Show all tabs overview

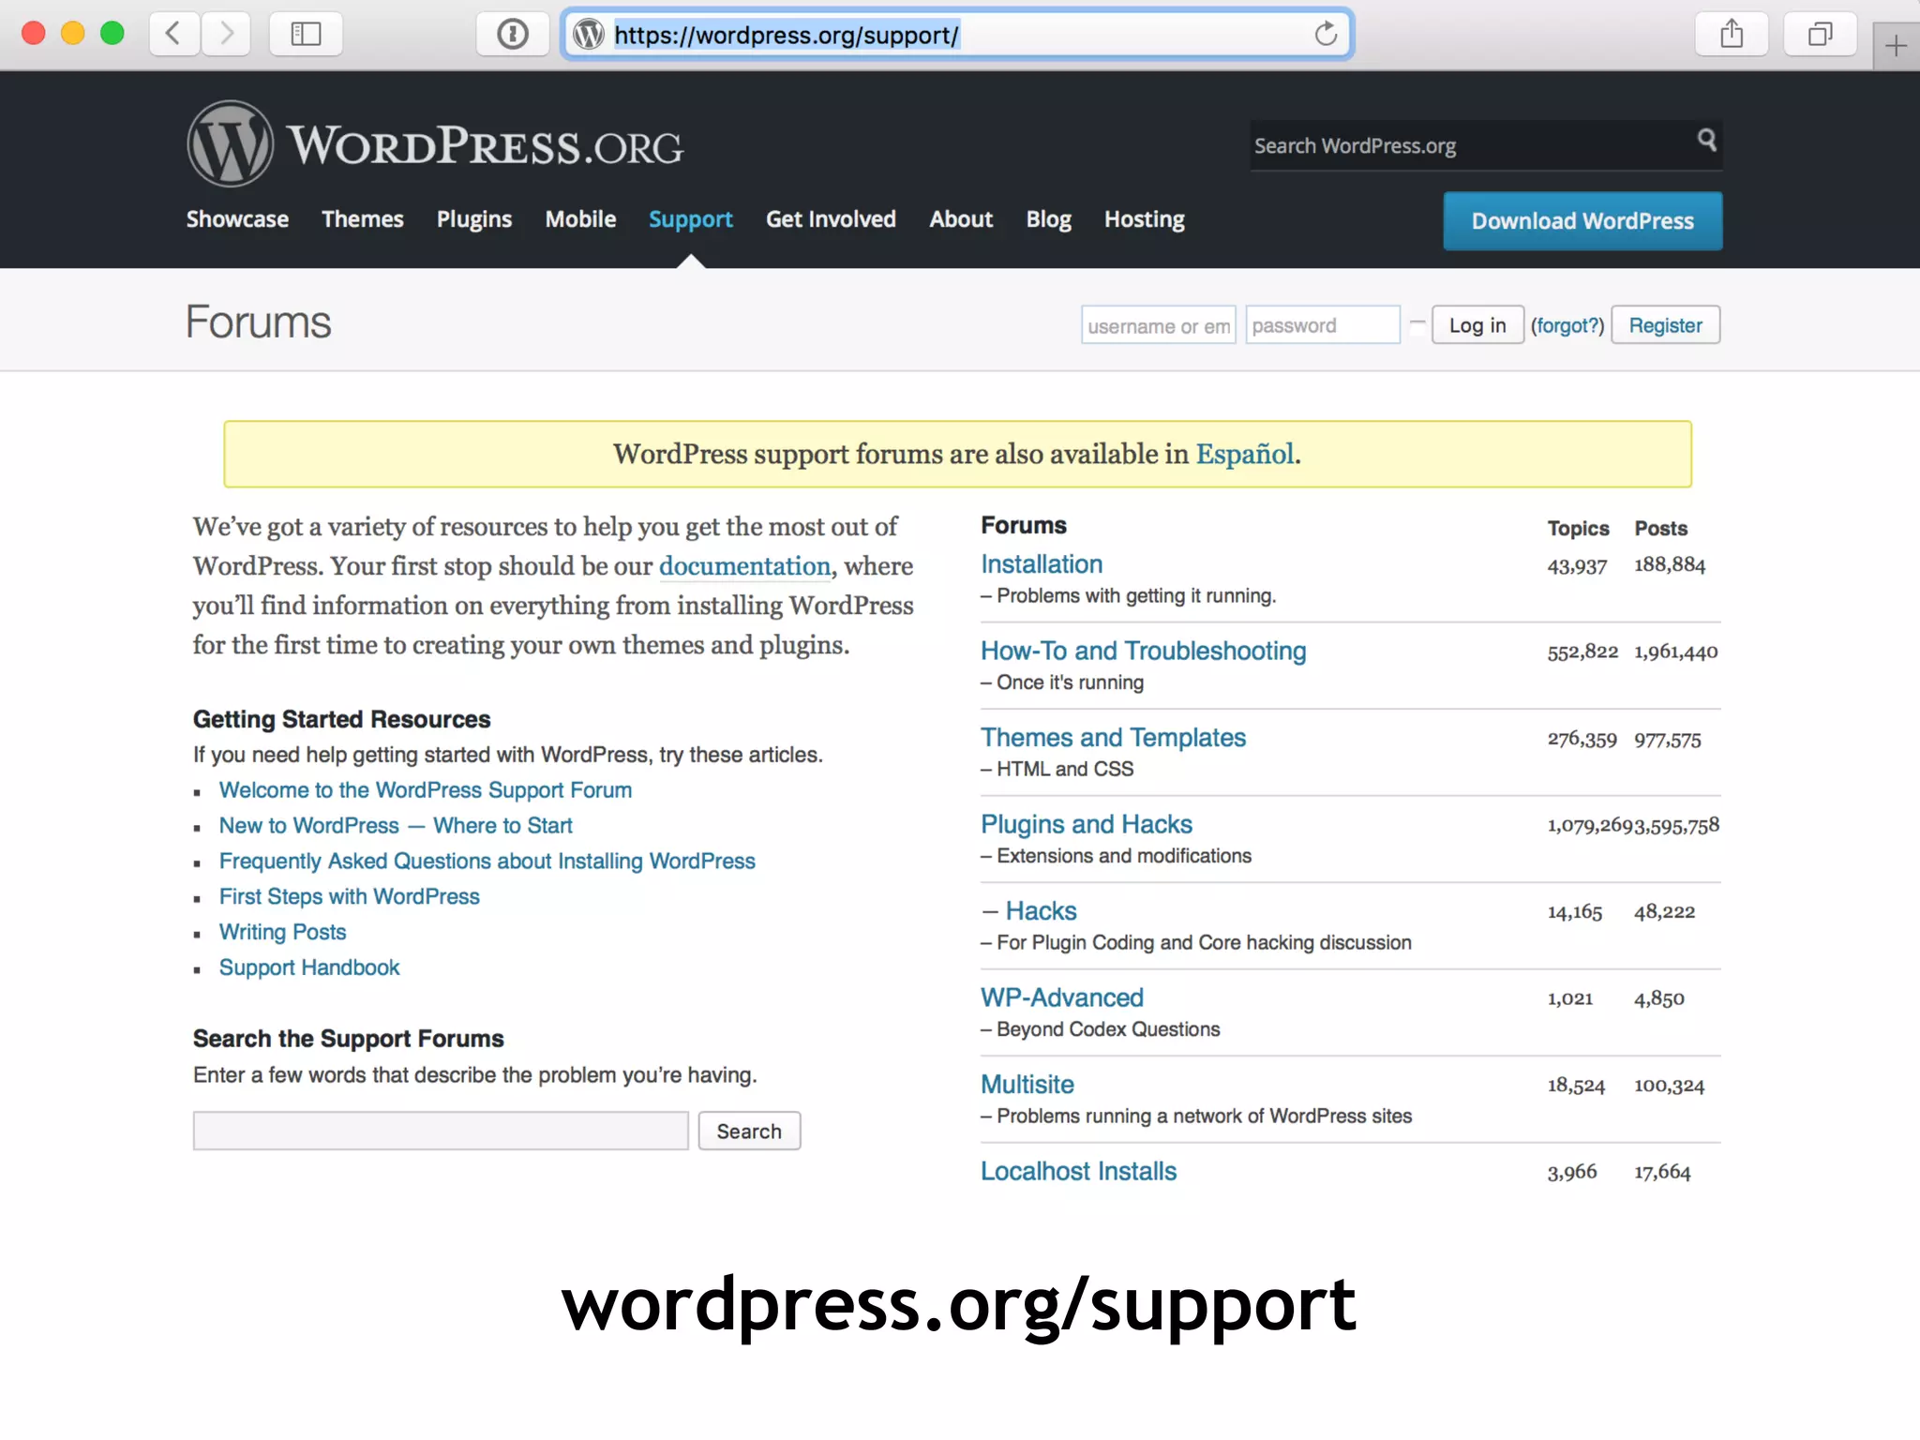pos(1820,35)
